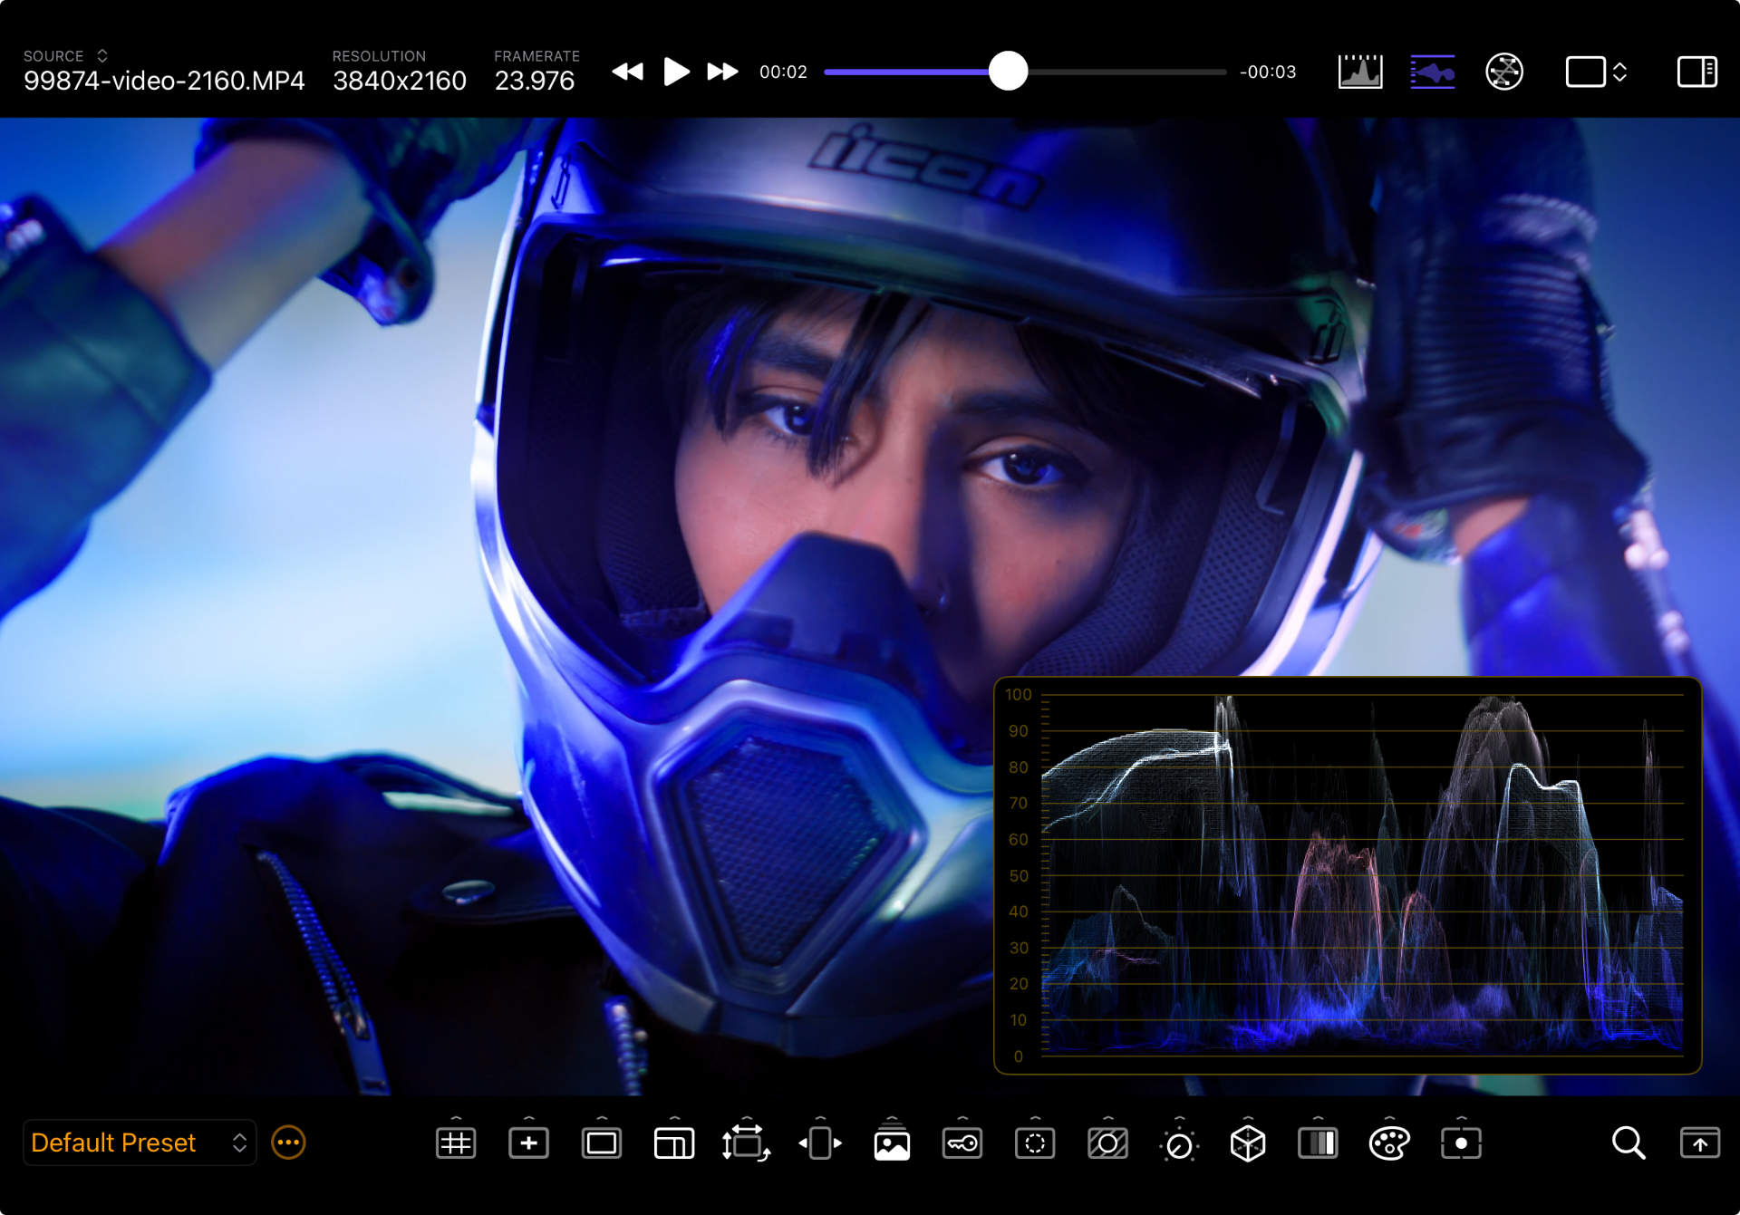This screenshot has height=1215, width=1740.
Task: Open the magnifier search tool
Action: tap(1628, 1143)
